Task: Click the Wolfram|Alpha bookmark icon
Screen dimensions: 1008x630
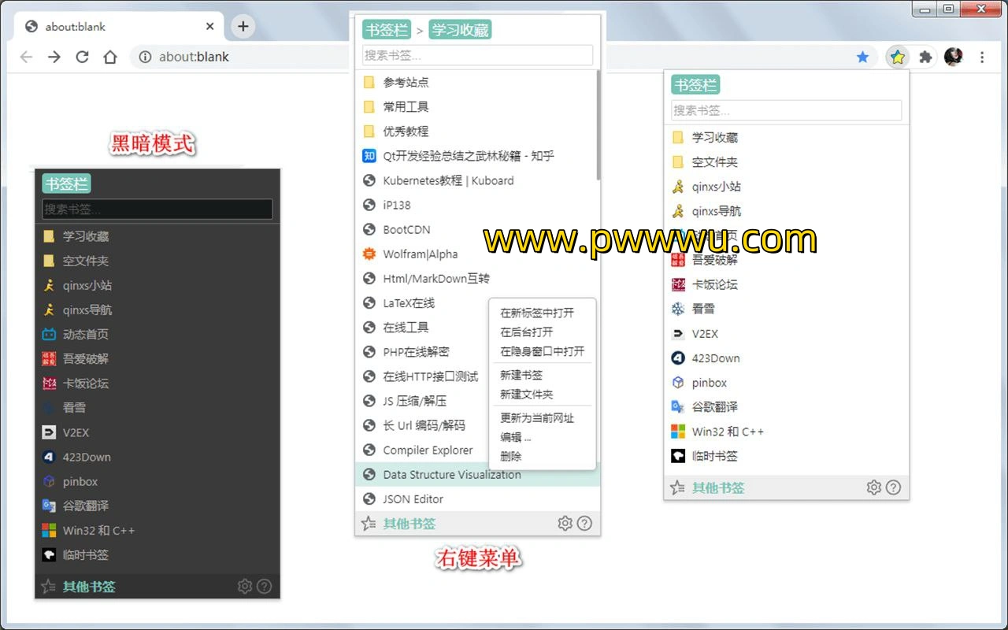Action: point(369,254)
